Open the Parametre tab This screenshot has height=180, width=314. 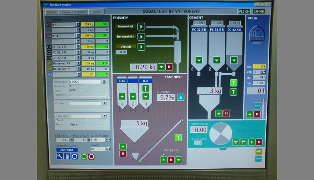[x=81, y=12]
